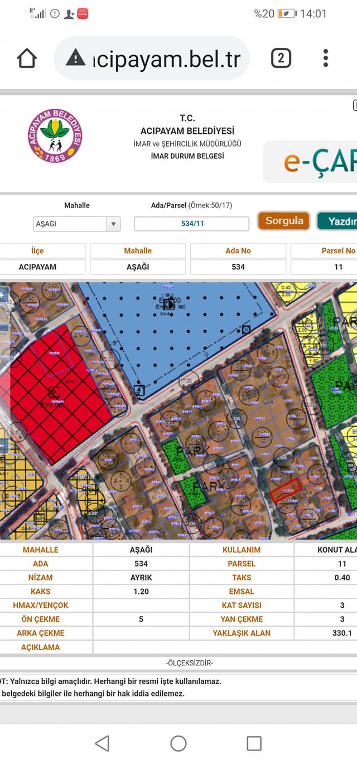Click the red outlined parcel on map
This screenshot has width=357, height=764.
(286, 489)
